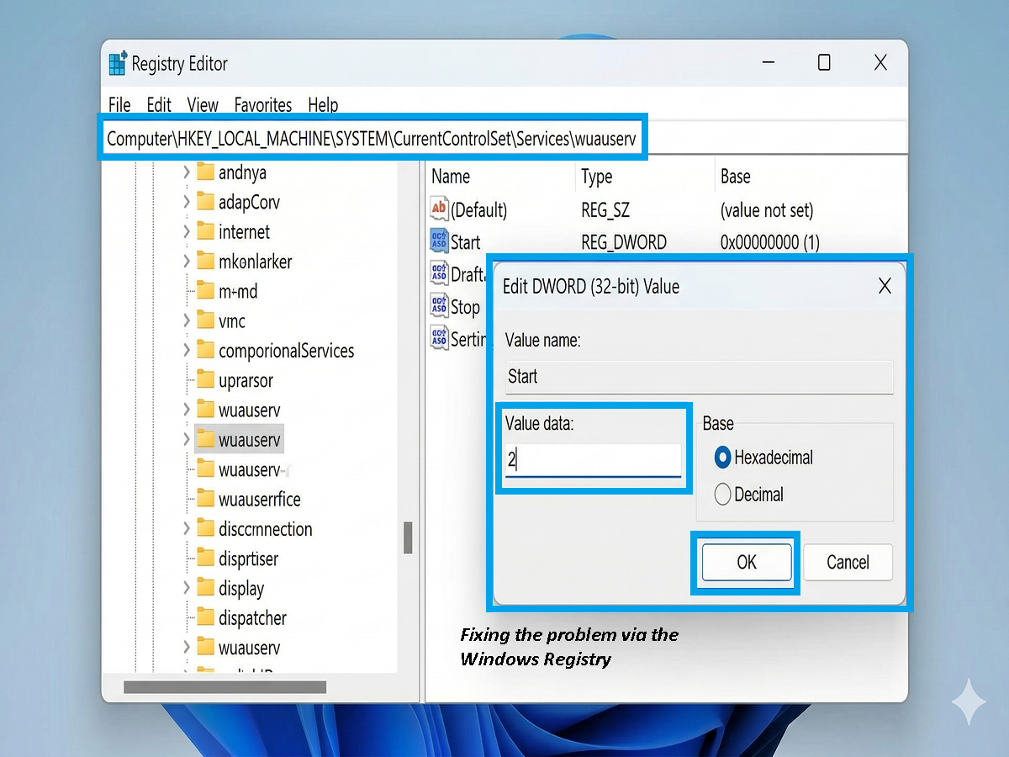This screenshot has height=757, width=1009.
Task: Open the Favorites menu
Action: tap(263, 105)
